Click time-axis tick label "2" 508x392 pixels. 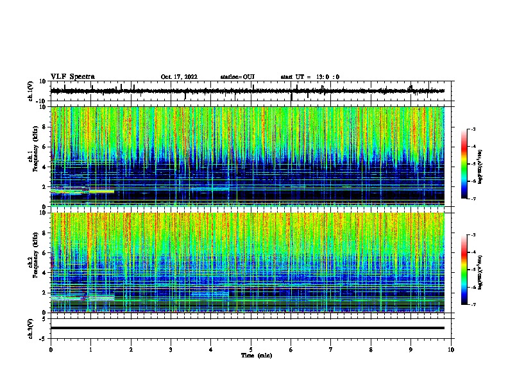click(131, 350)
